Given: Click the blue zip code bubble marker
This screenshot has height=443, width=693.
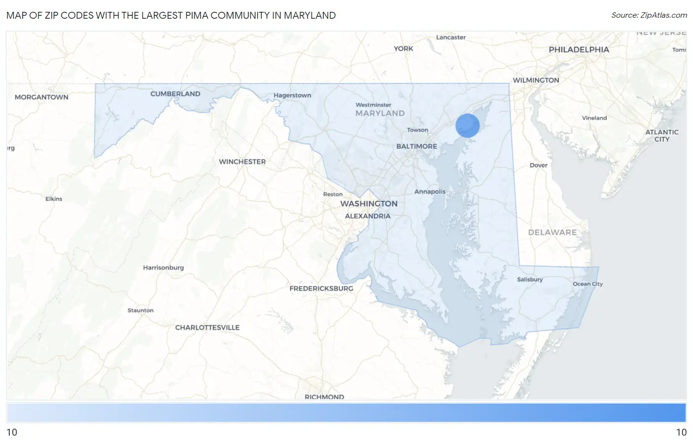Looking at the screenshot, I should pos(467,125).
